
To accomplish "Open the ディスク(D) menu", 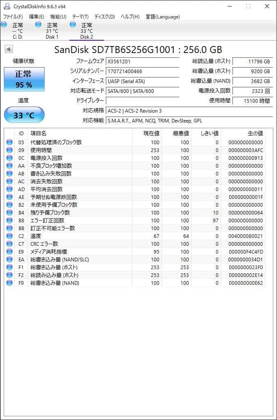I will pos(104,16).
